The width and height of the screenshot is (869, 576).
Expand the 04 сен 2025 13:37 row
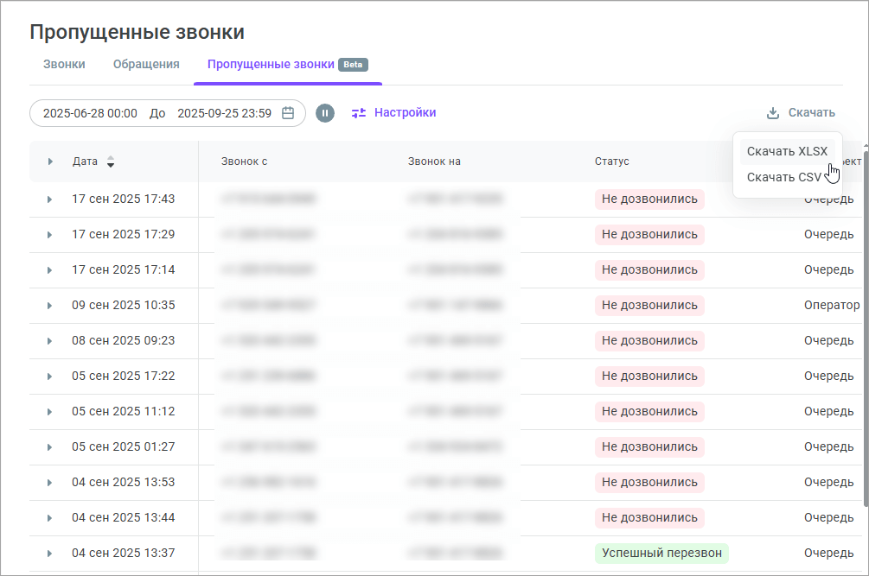click(50, 554)
